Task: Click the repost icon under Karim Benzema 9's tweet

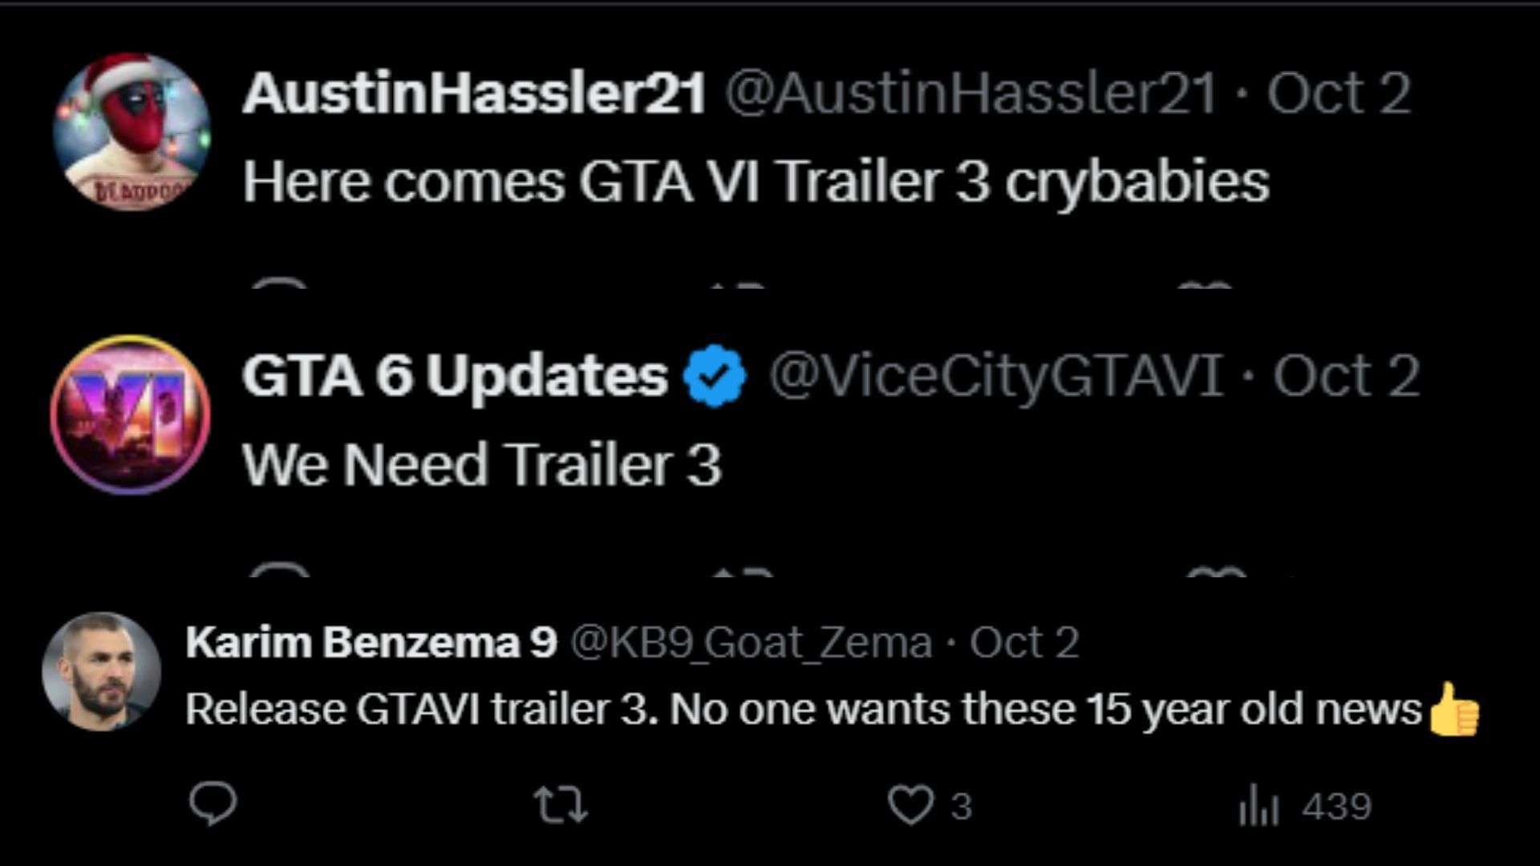Action: [x=561, y=805]
